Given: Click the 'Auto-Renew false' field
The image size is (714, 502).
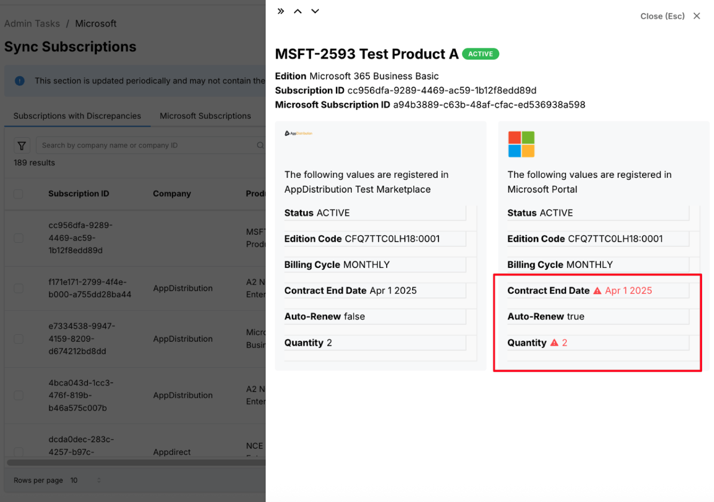Looking at the screenshot, I should [325, 316].
